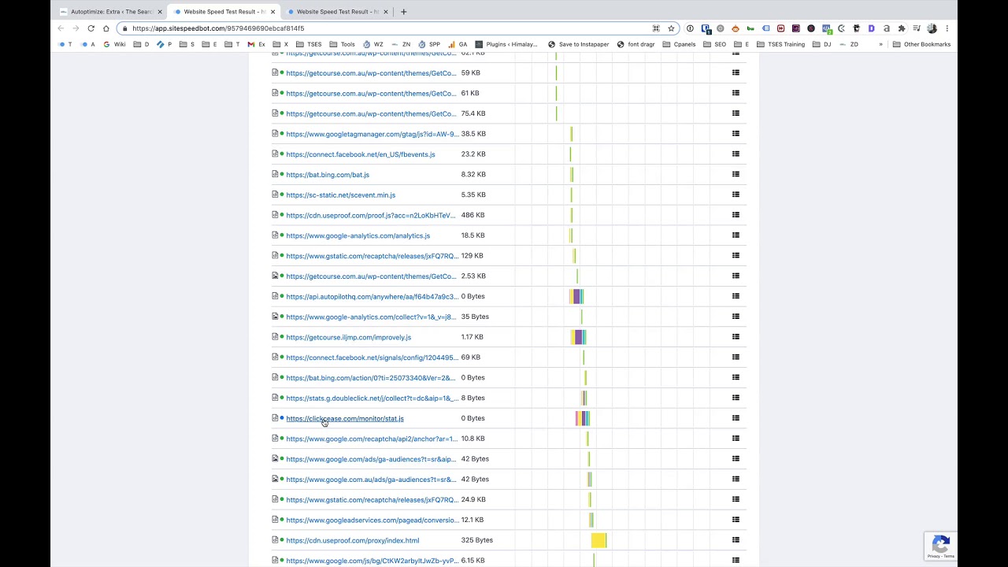1008x567 pixels.
Task: Open the TSES bookmarks folder
Action: pyautogui.click(x=309, y=44)
